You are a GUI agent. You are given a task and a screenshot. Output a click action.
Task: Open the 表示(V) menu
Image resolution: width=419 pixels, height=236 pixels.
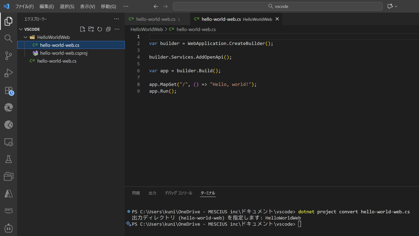87,6
